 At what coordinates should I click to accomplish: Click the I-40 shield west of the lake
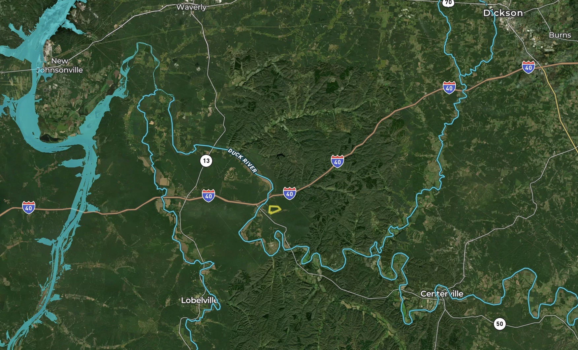[29, 208]
